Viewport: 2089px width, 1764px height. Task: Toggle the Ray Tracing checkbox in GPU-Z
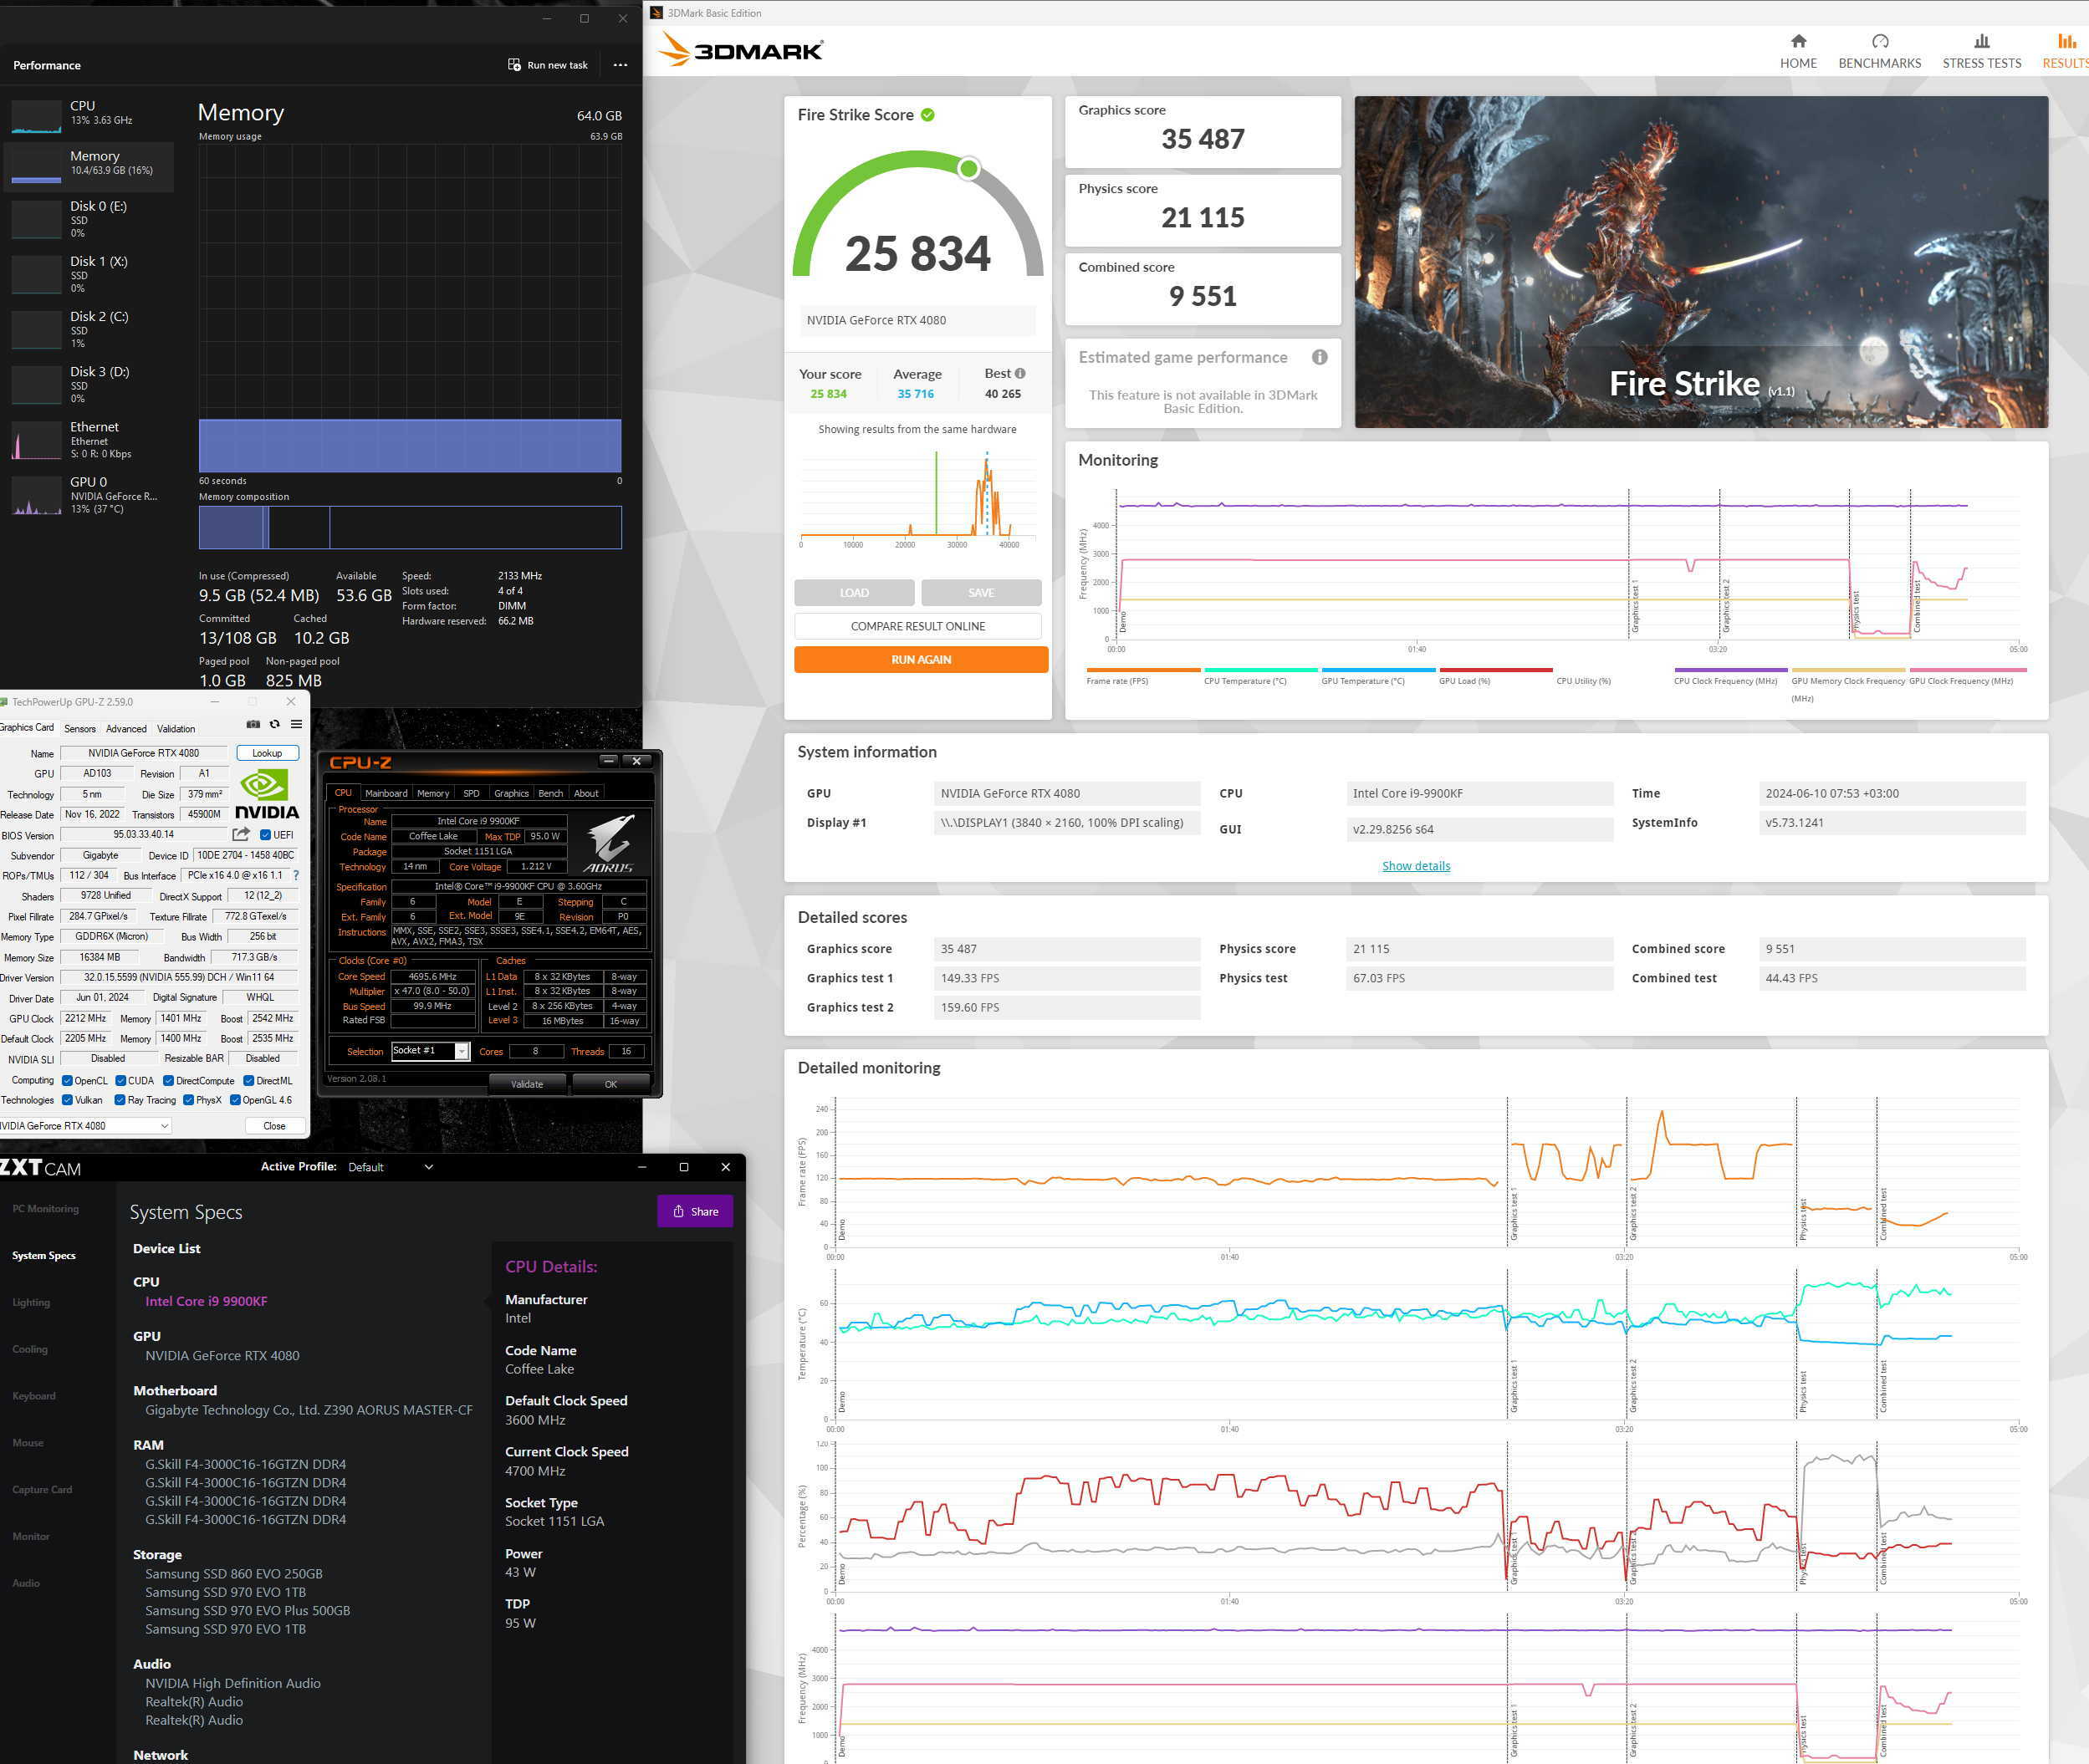pos(120,1100)
